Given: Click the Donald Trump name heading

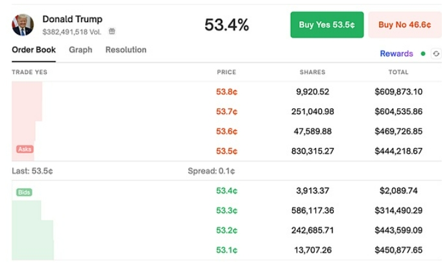Looking at the screenshot, I should coord(73,19).
